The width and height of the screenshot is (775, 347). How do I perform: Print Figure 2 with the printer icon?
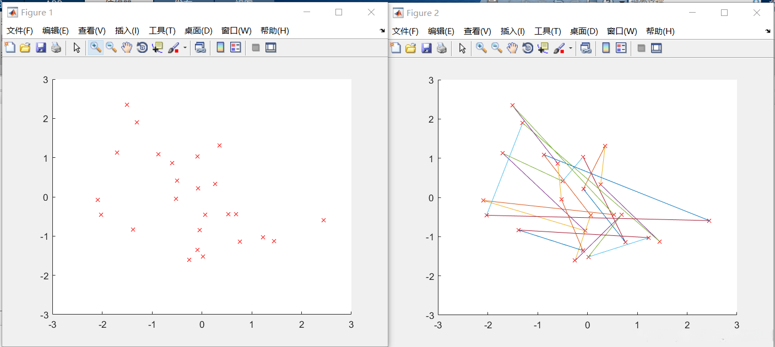pyautogui.click(x=442, y=48)
